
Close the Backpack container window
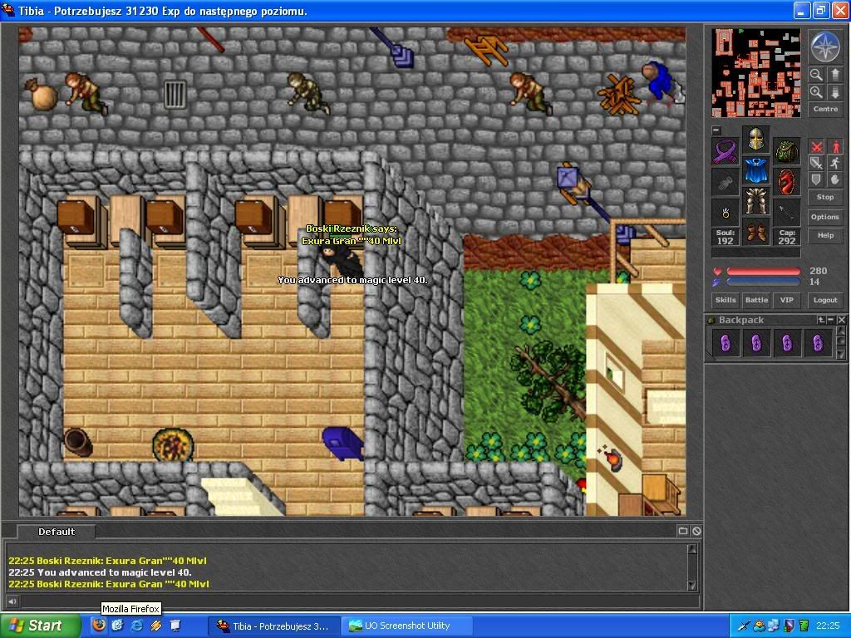(841, 320)
